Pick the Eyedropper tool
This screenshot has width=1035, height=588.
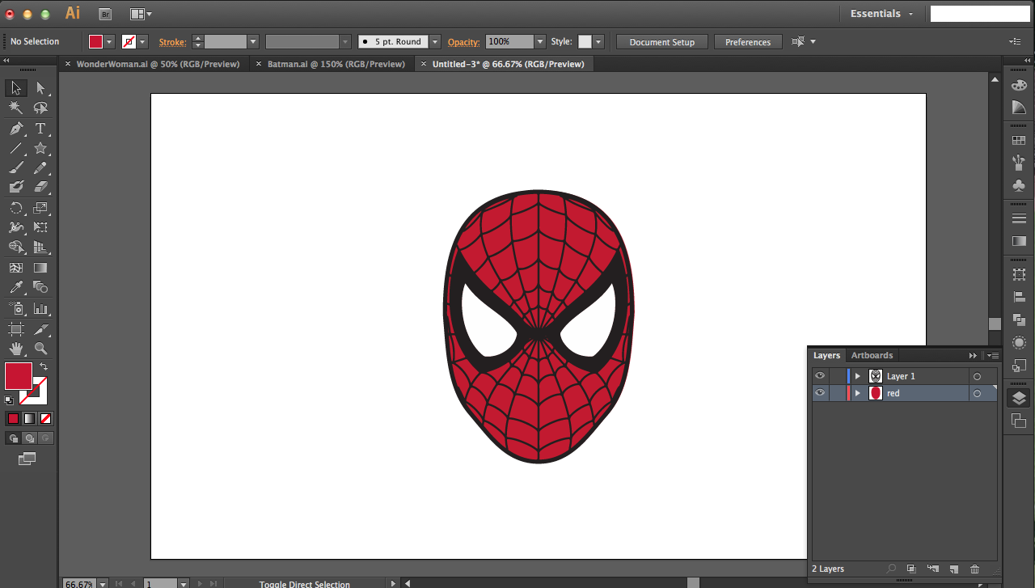point(16,287)
